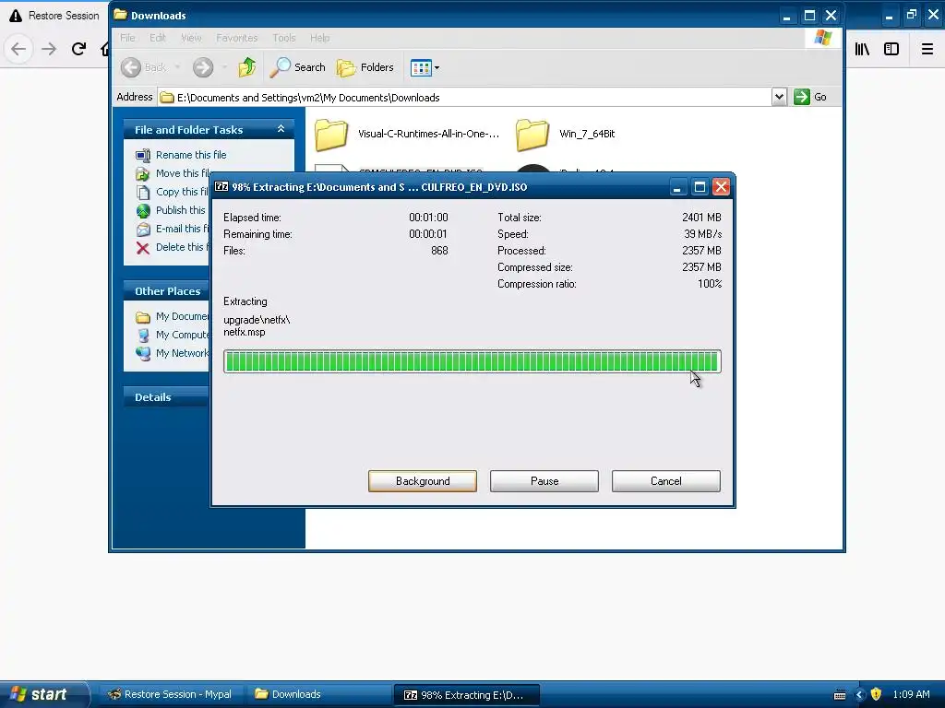Click the netfx.msp file name text

(244, 332)
